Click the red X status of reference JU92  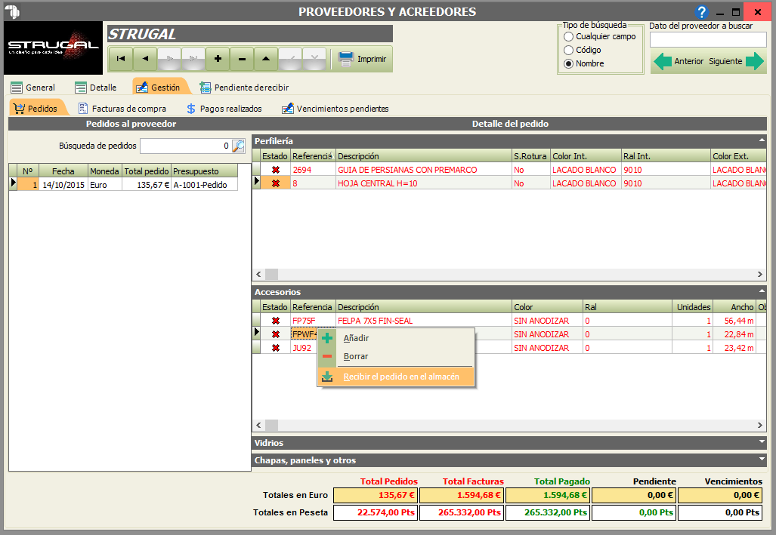click(276, 348)
